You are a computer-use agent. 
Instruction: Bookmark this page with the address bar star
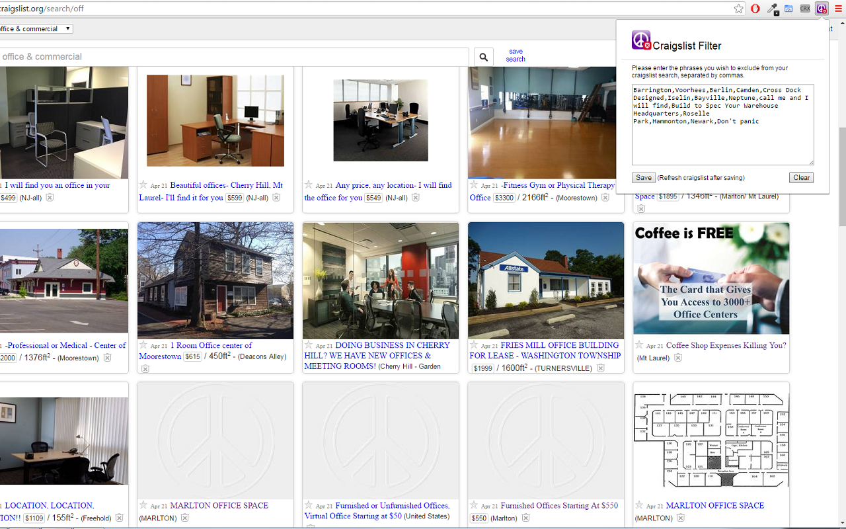click(x=738, y=9)
